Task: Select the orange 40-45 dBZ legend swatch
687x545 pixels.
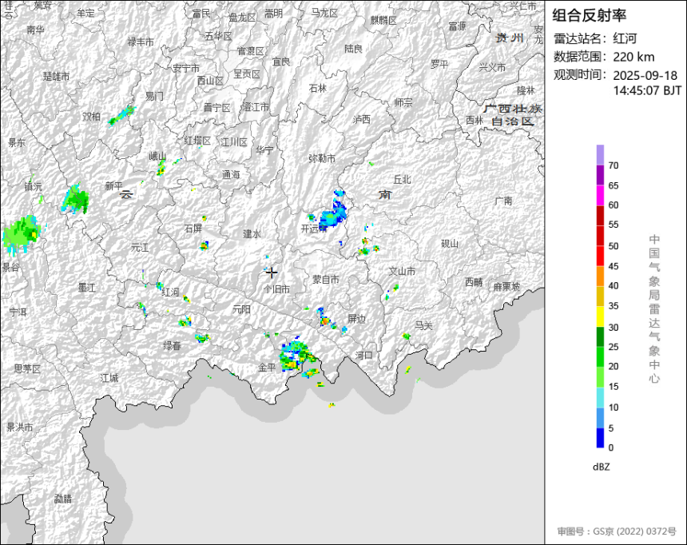Action: pos(600,276)
